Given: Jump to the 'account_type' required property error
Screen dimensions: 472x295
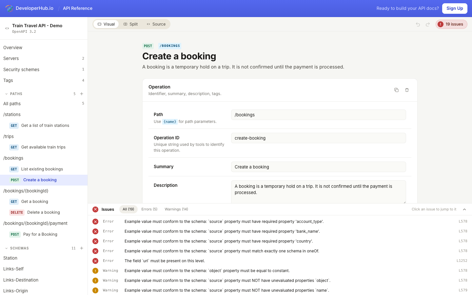Looking at the screenshot, I should [280, 222].
